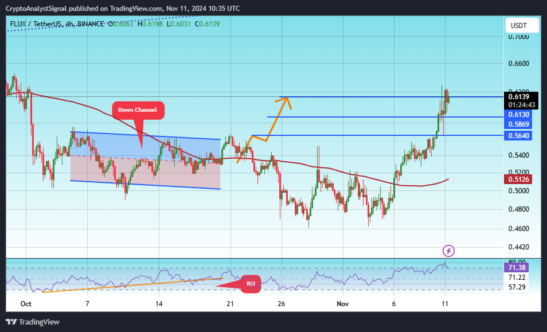Image resolution: width=547 pixels, height=332 pixels.
Task: Click the 0.5000 price axis label
Action: pos(519,191)
